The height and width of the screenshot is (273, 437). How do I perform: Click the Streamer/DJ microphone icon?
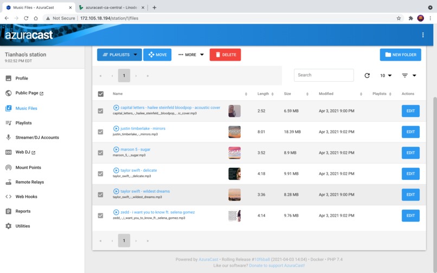(9, 138)
